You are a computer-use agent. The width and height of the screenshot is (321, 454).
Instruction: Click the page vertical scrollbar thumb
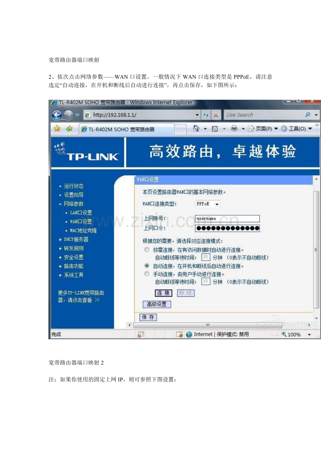tap(316, 250)
